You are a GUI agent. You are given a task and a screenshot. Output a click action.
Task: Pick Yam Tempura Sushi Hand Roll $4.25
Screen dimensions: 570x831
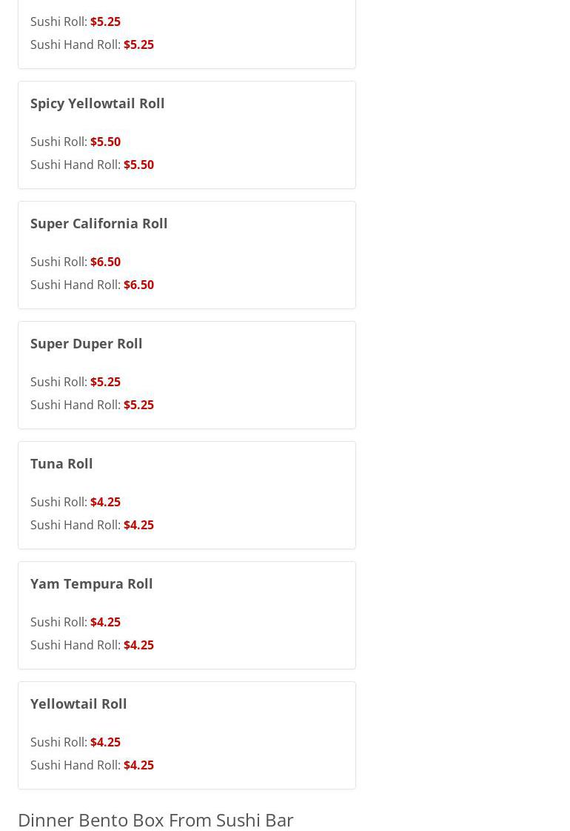(x=138, y=645)
